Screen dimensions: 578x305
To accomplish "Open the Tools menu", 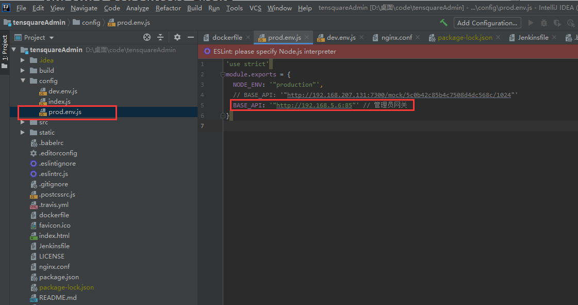I will click(235, 8).
